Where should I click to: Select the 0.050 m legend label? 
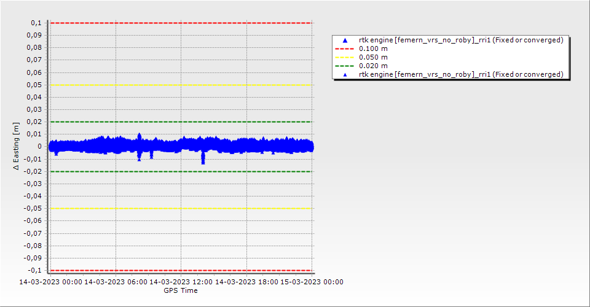click(x=373, y=57)
